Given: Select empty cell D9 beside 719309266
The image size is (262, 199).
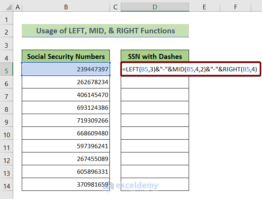Looking at the screenshot, I should point(155,120).
